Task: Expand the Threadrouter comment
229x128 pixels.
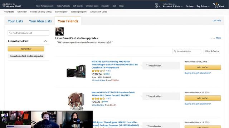Action: point(162,66)
